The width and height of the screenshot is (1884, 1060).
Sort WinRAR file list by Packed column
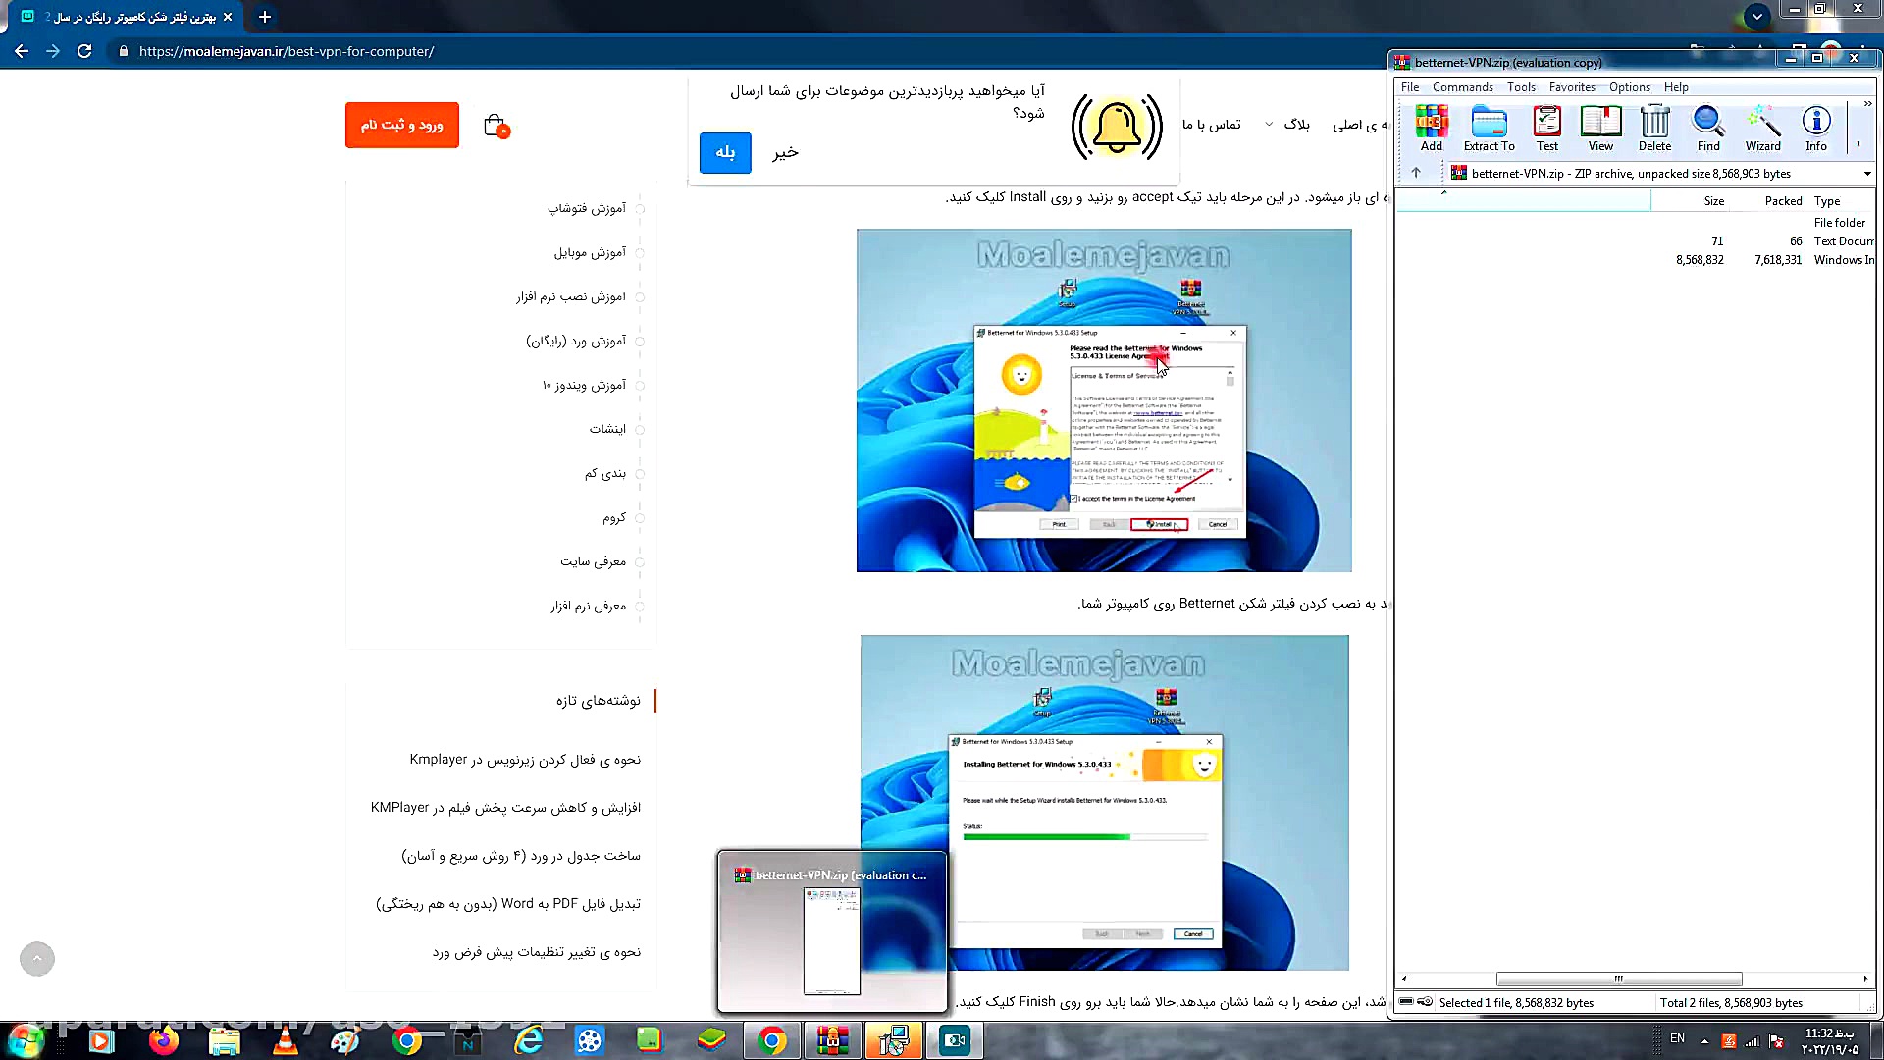(x=1767, y=201)
